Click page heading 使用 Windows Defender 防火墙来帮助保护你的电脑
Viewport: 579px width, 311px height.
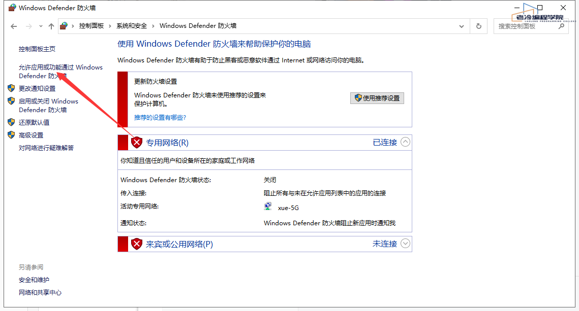[x=214, y=44]
